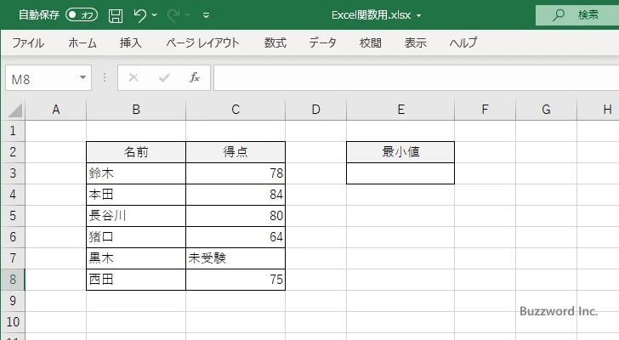The height and width of the screenshot is (340, 619).
Task: Switch to the 挿入 tab
Action: pyautogui.click(x=131, y=42)
